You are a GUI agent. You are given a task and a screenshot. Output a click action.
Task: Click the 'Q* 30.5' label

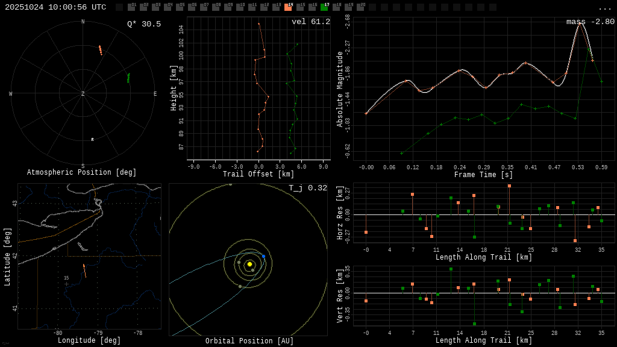tap(143, 24)
